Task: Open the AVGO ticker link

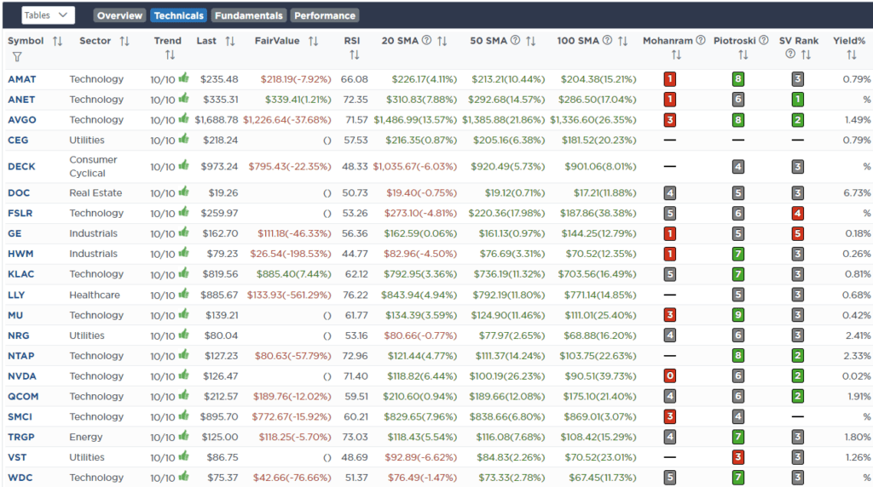Action: tap(21, 120)
